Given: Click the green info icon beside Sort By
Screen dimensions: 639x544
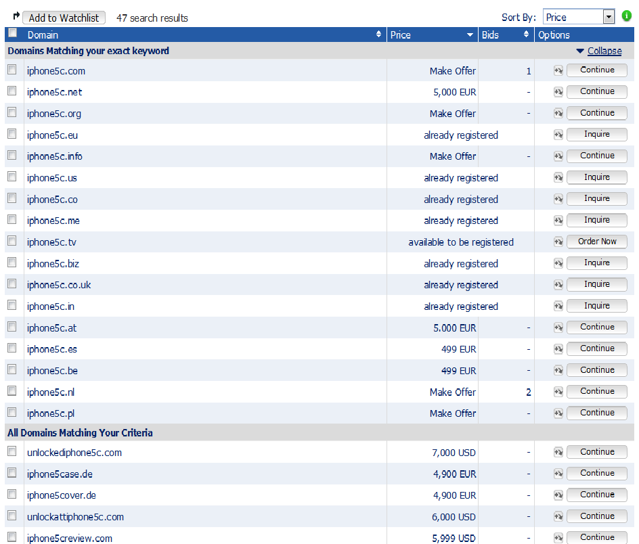Looking at the screenshot, I should click(x=626, y=16).
